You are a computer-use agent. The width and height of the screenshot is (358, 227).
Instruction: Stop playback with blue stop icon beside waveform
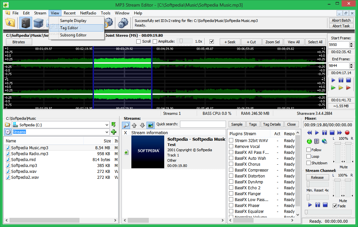click(x=348, y=80)
